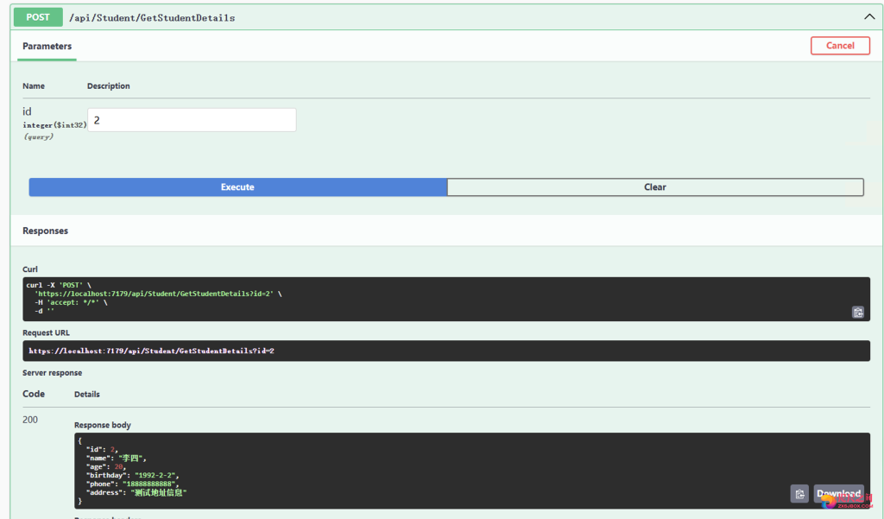Clear the response results
884x519 pixels.
click(655, 187)
